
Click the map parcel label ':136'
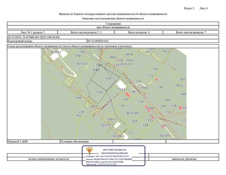[121, 106]
